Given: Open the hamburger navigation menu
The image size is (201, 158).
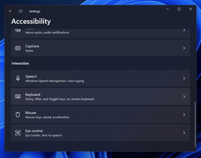Looking at the screenshot, I should pyautogui.click(x=21, y=11).
